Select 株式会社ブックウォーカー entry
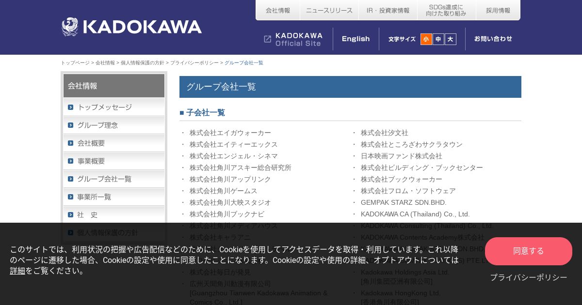The width and height of the screenshot is (582, 305). click(402, 179)
